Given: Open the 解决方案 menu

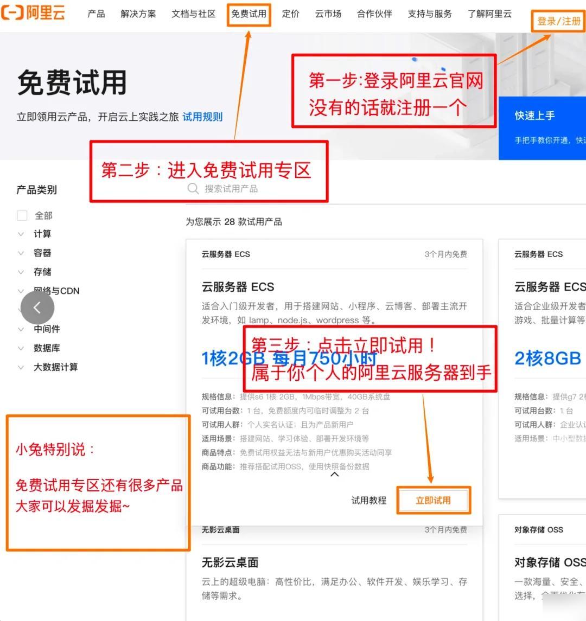Looking at the screenshot, I should (x=138, y=14).
